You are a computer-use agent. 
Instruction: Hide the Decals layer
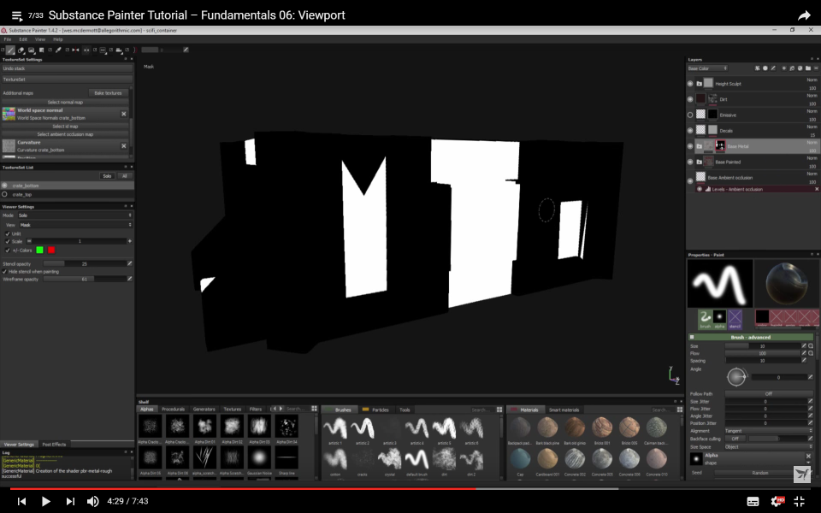pos(690,130)
